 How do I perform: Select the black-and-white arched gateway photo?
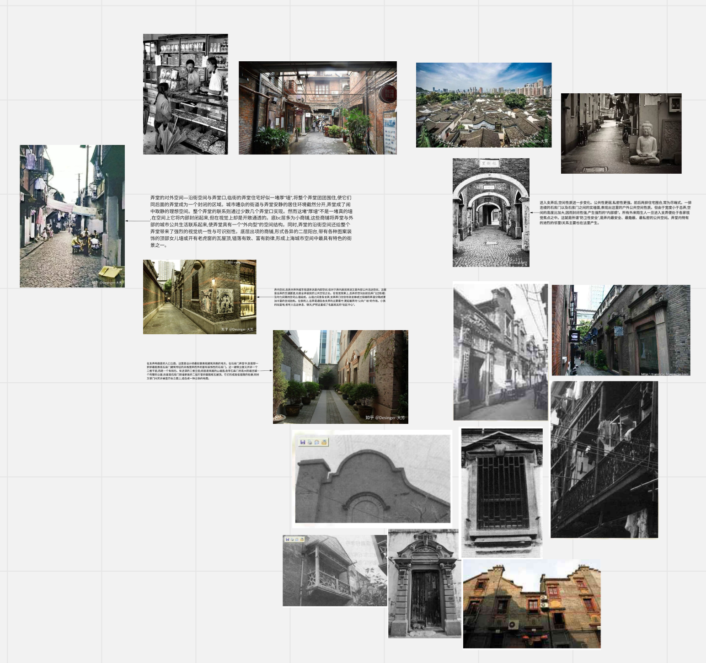pyautogui.click(x=491, y=213)
